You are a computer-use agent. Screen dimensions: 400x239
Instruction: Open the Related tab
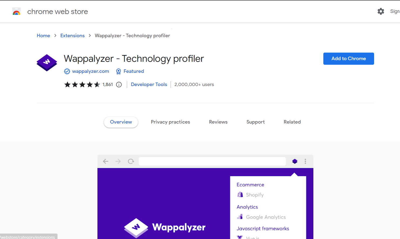[x=292, y=122]
